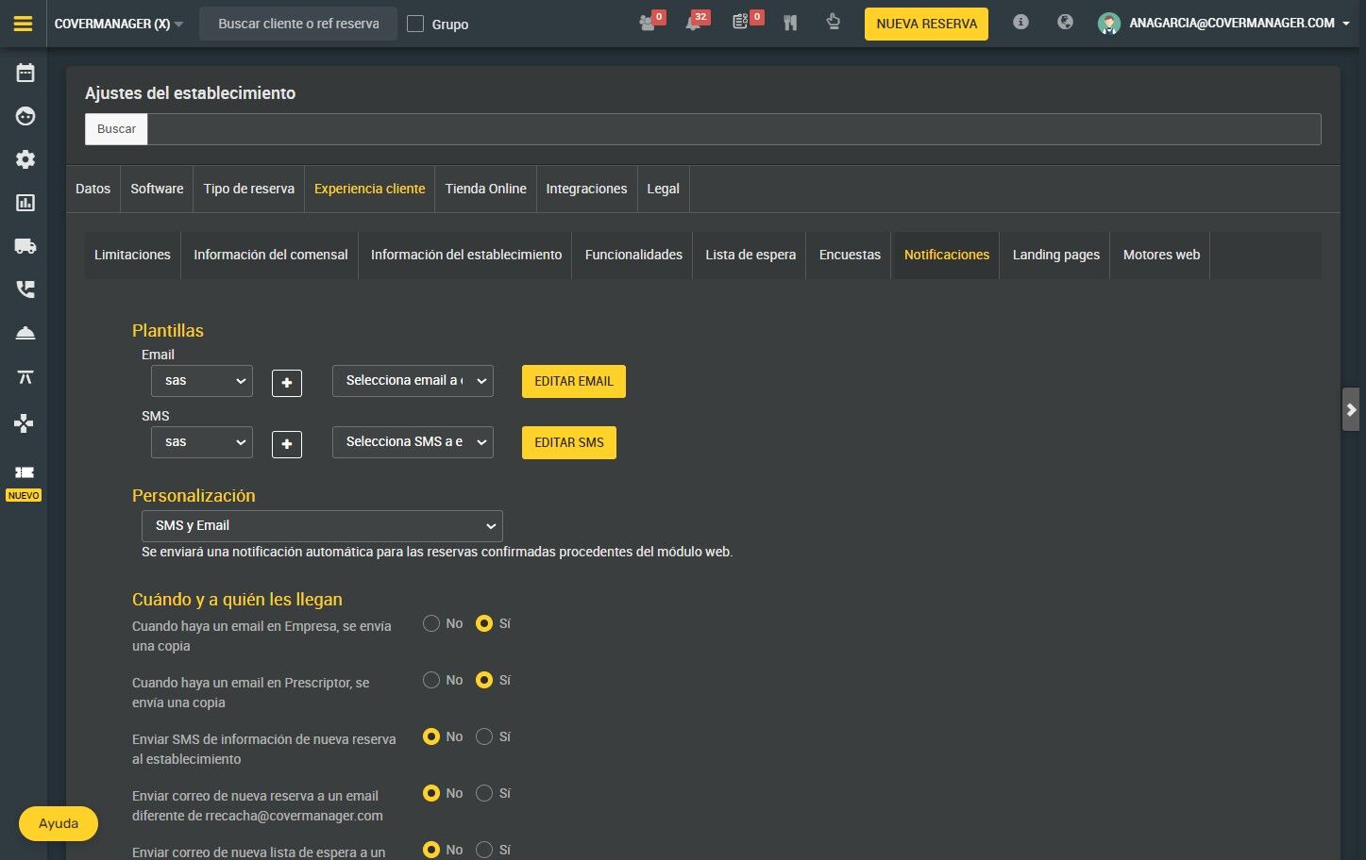Focus the 'Buscar cliente o ref reserva' field
The height and width of the screenshot is (860, 1366).
pos(298,24)
